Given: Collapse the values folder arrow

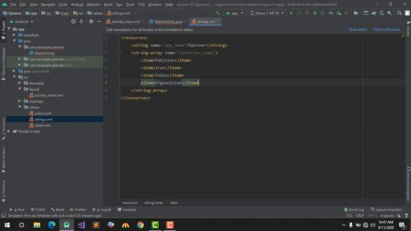Looking at the screenshot, I should click(19, 107).
